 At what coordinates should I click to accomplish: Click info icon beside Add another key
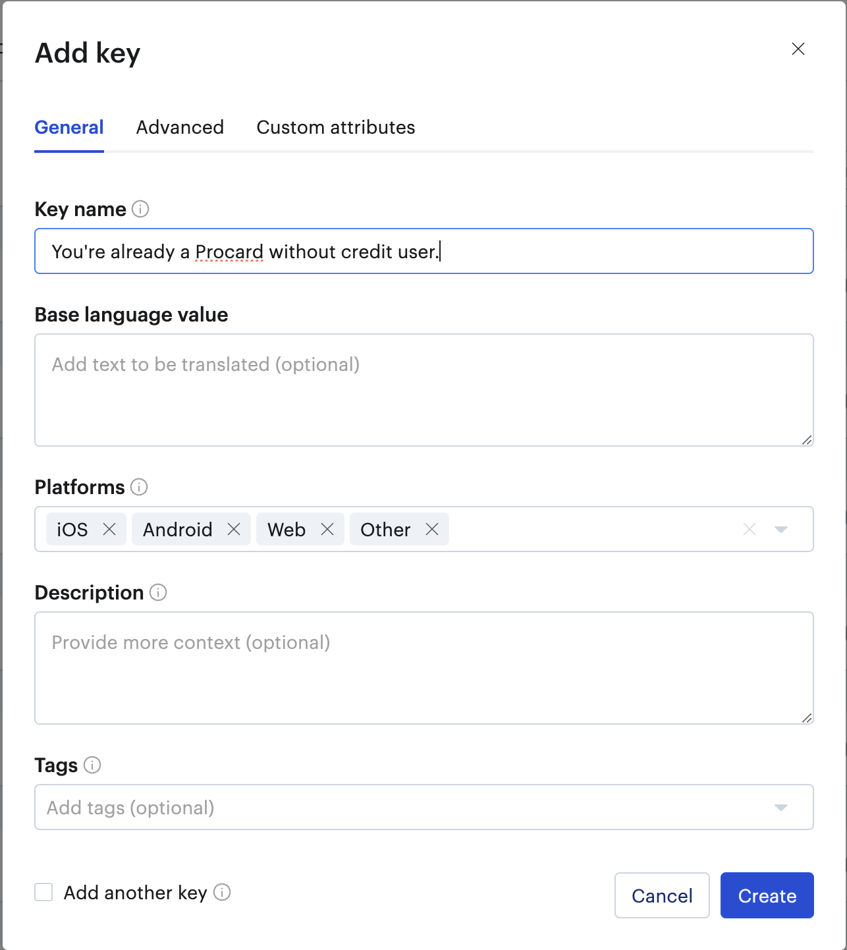tap(222, 892)
